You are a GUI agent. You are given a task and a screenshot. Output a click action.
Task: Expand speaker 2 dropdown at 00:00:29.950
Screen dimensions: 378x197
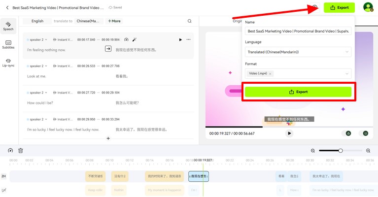pos(37,119)
